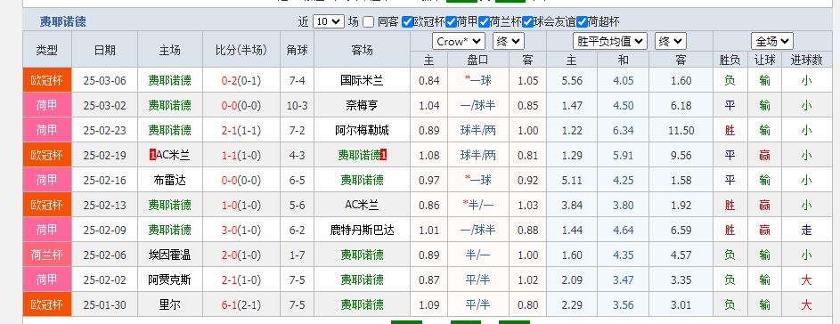Open the 胜平负均值 dropdown

pyautogui.click(x=610, y=41)
